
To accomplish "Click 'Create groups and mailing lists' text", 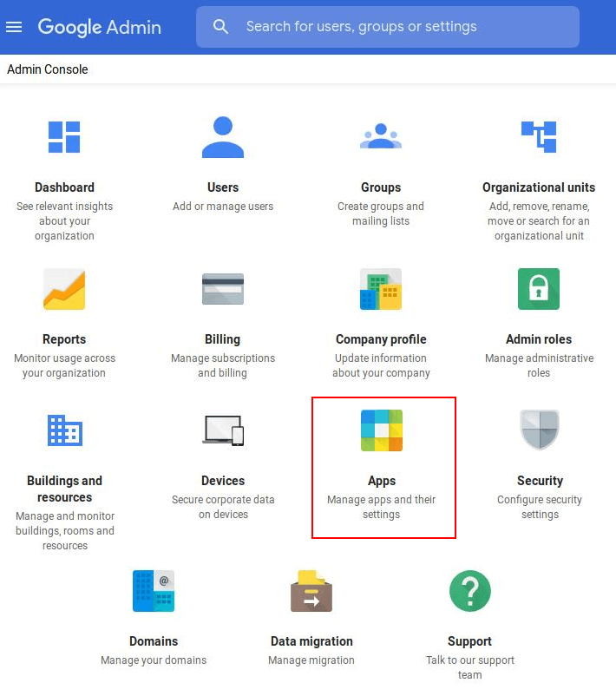I will (x=381, y=213).
